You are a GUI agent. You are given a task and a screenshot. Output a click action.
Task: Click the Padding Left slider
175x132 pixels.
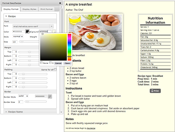tap(33, 83)
